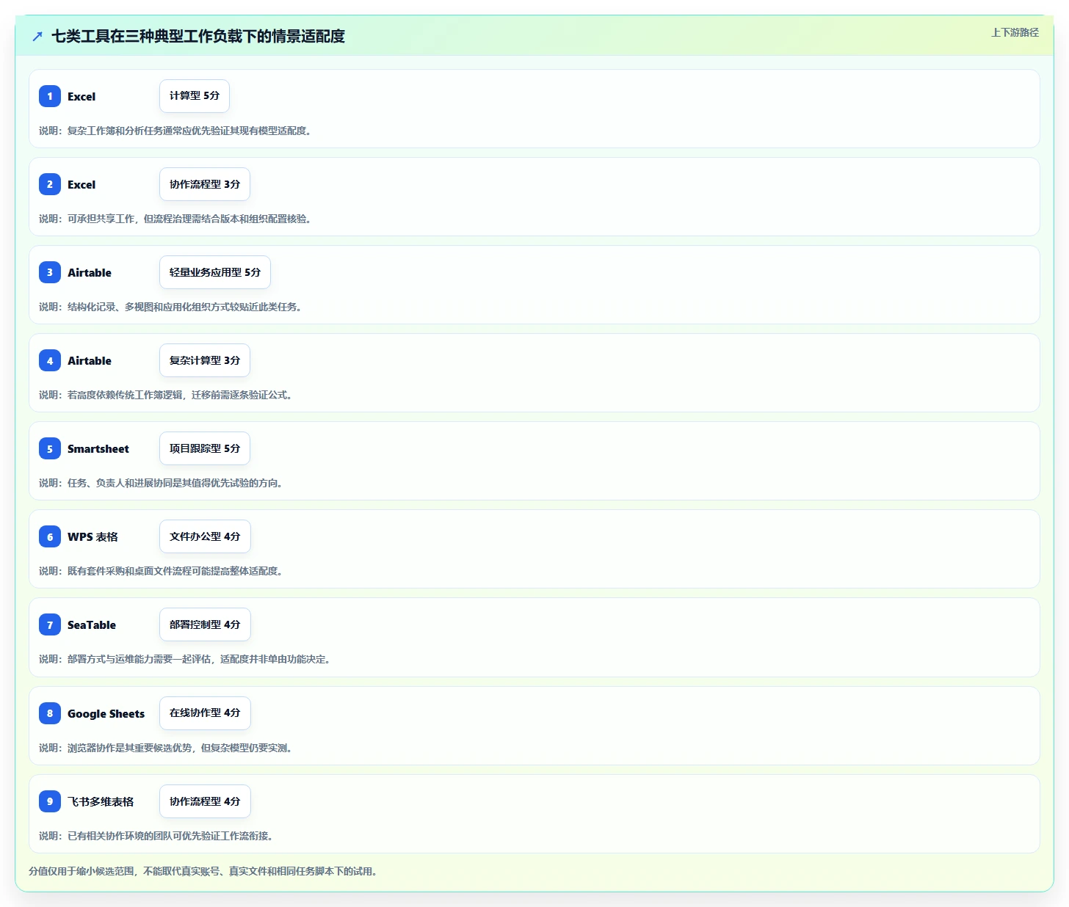Click the note starting 若高度依赖传统工作簿逻辑
This screenshot has width=1069, height=907.
point(166,395)
